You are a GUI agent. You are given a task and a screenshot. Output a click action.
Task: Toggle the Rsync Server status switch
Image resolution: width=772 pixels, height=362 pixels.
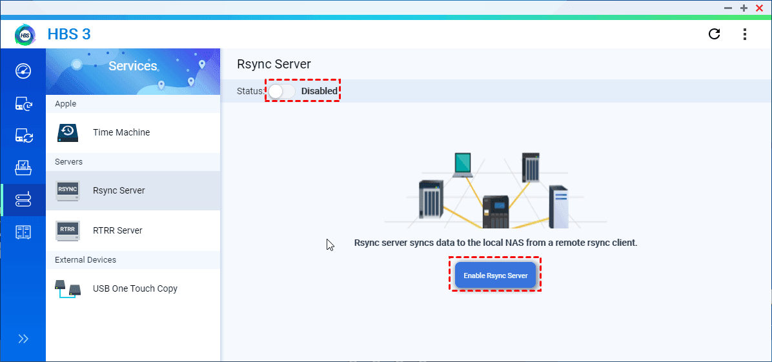pyautogui.click(x=281, y=92)
